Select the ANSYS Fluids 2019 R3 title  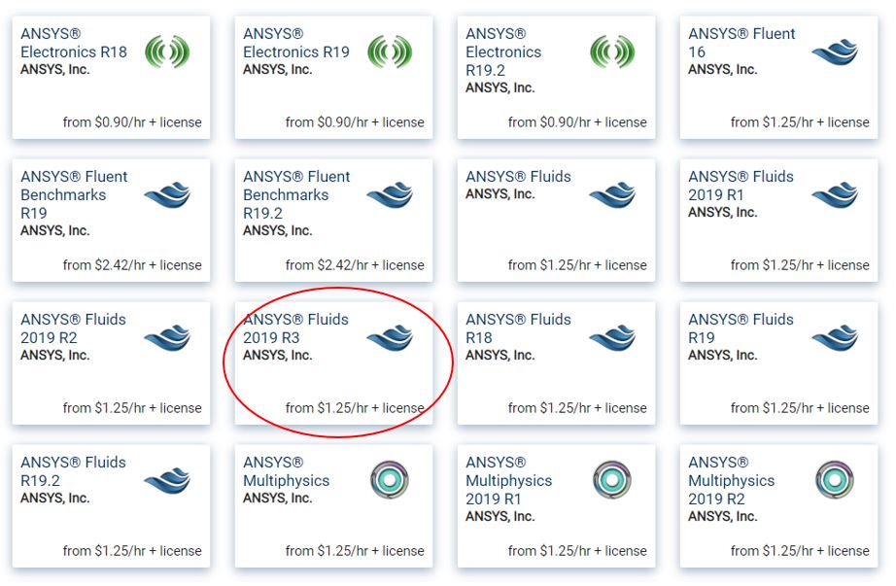[295, 328]
